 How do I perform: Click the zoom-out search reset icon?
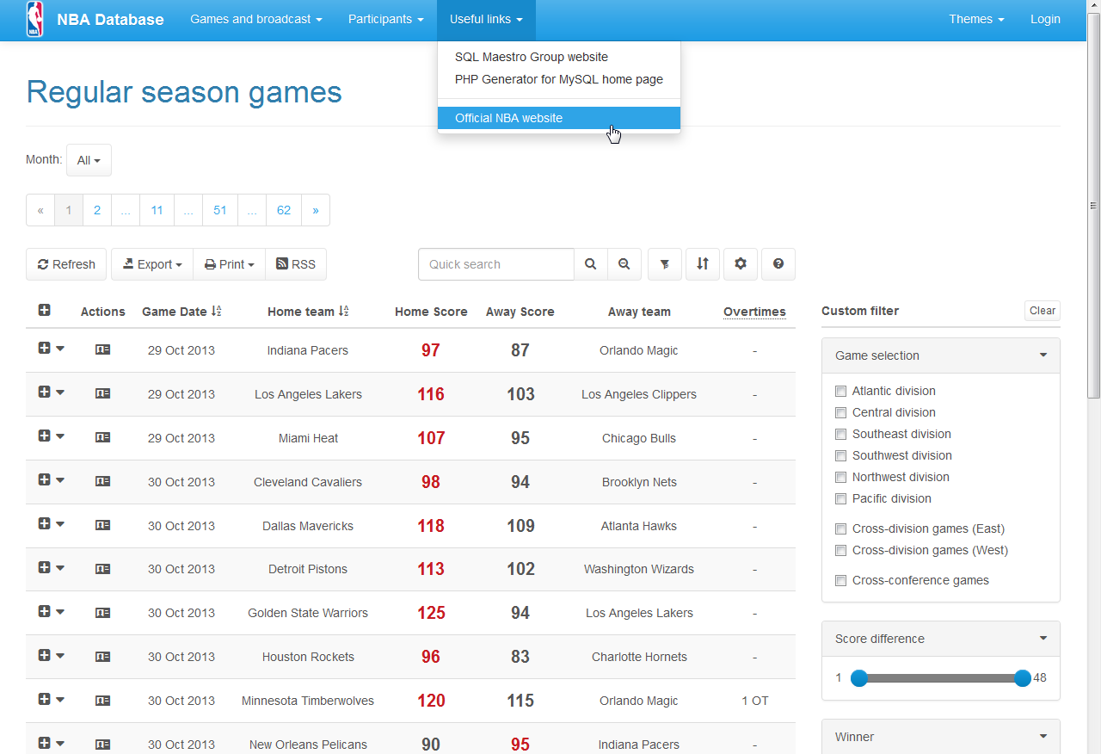(x=624, y=264)
